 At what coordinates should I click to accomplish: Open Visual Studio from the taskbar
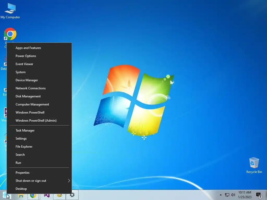[47, 196]
